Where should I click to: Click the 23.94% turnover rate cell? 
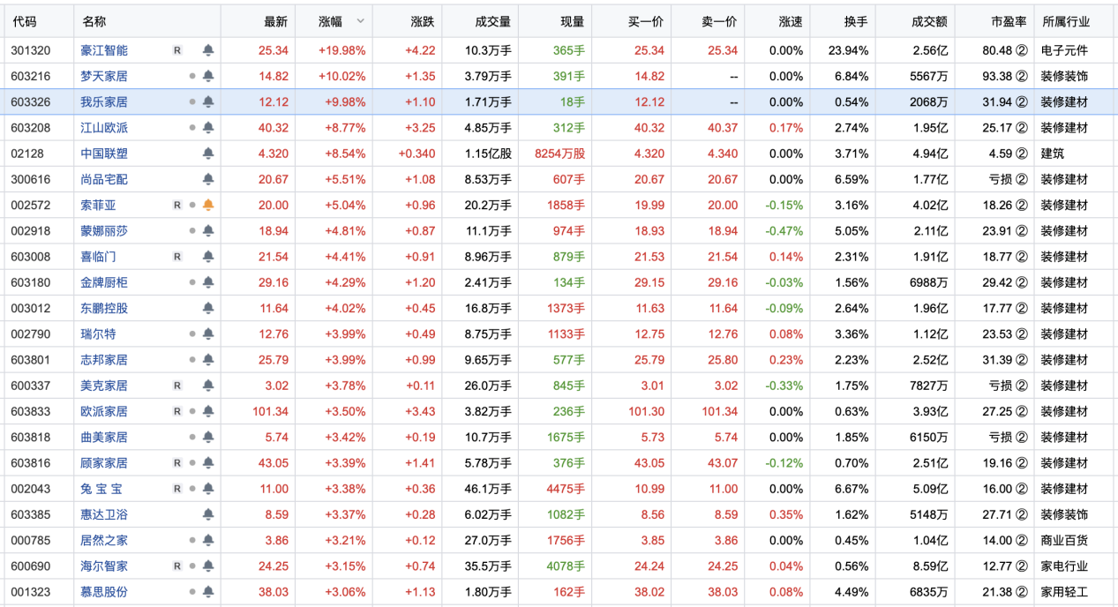click(x=848, y=50)
